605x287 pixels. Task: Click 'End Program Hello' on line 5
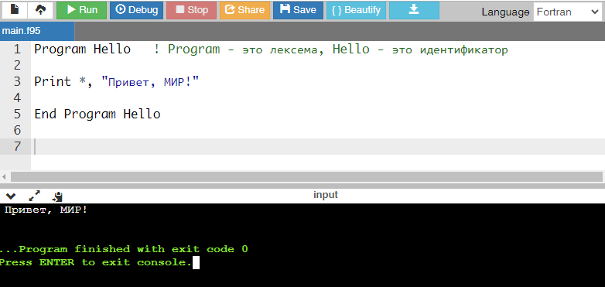(97, 114)
